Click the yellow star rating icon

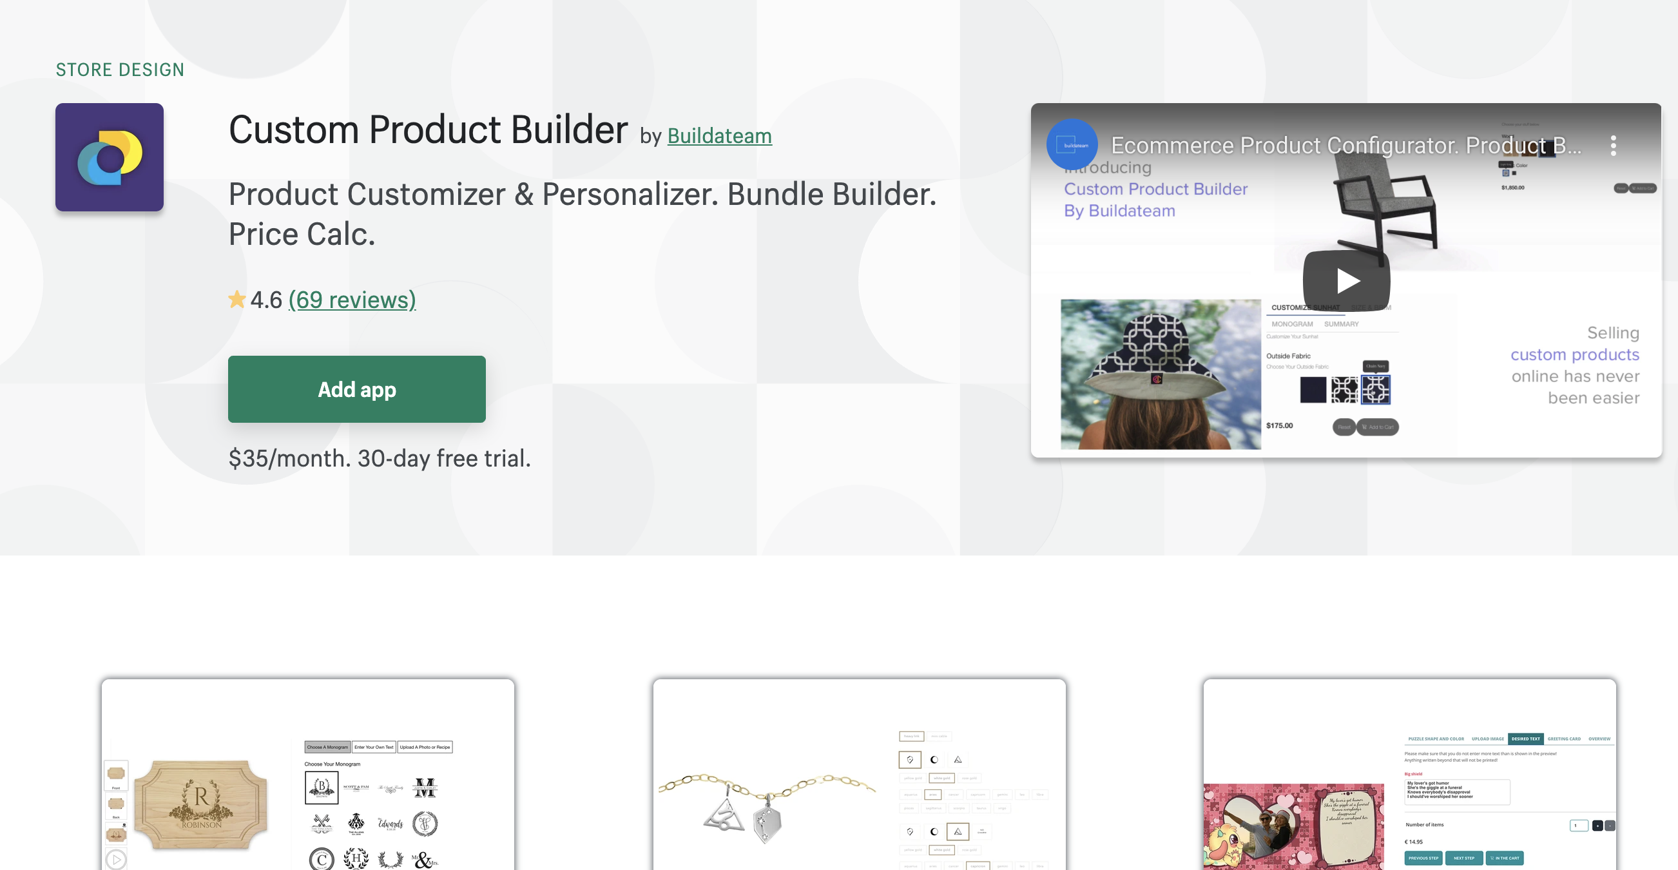(237, 299)
